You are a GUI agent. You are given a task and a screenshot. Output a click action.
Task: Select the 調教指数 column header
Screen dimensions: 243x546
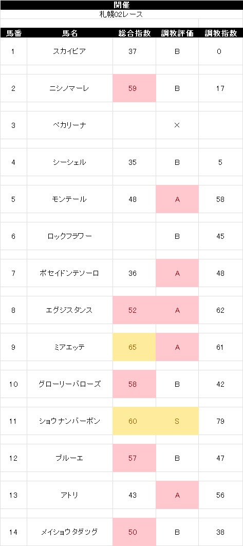[x=221, y=33]
